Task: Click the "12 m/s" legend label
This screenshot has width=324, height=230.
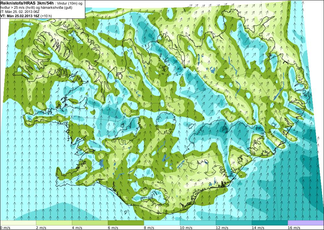Action: (x=222, y=228)
